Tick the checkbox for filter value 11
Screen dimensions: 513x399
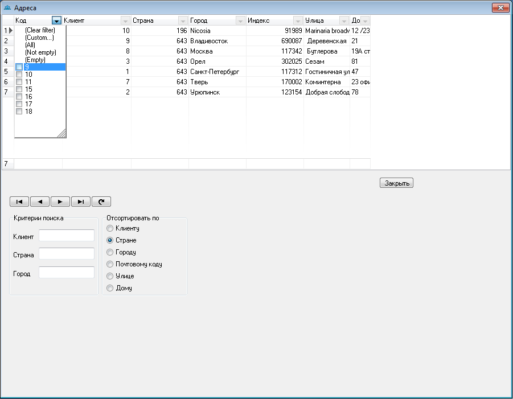(19, 82)
